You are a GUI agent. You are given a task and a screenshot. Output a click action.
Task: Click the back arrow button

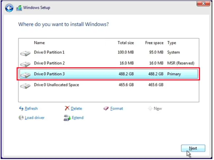[10, 7]
